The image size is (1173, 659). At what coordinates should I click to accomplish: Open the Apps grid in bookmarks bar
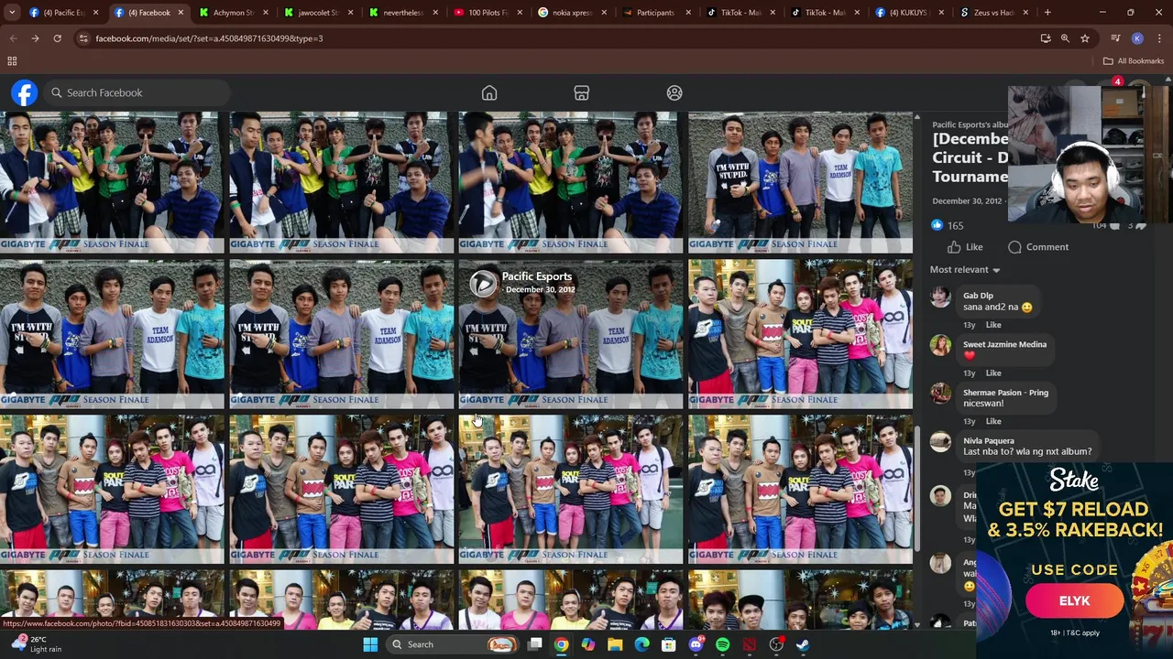[12, 61]
